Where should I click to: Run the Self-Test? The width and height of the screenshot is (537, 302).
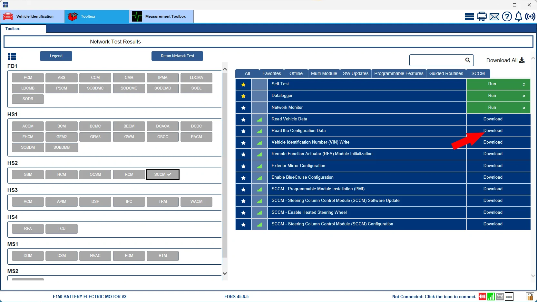[x=498, y=84]
